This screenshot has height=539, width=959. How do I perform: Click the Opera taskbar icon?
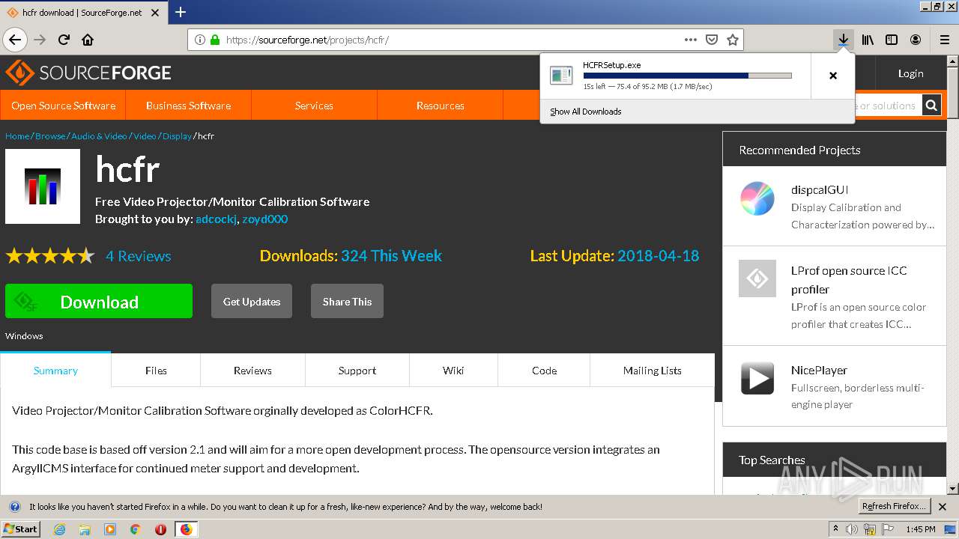coord(160,529)
